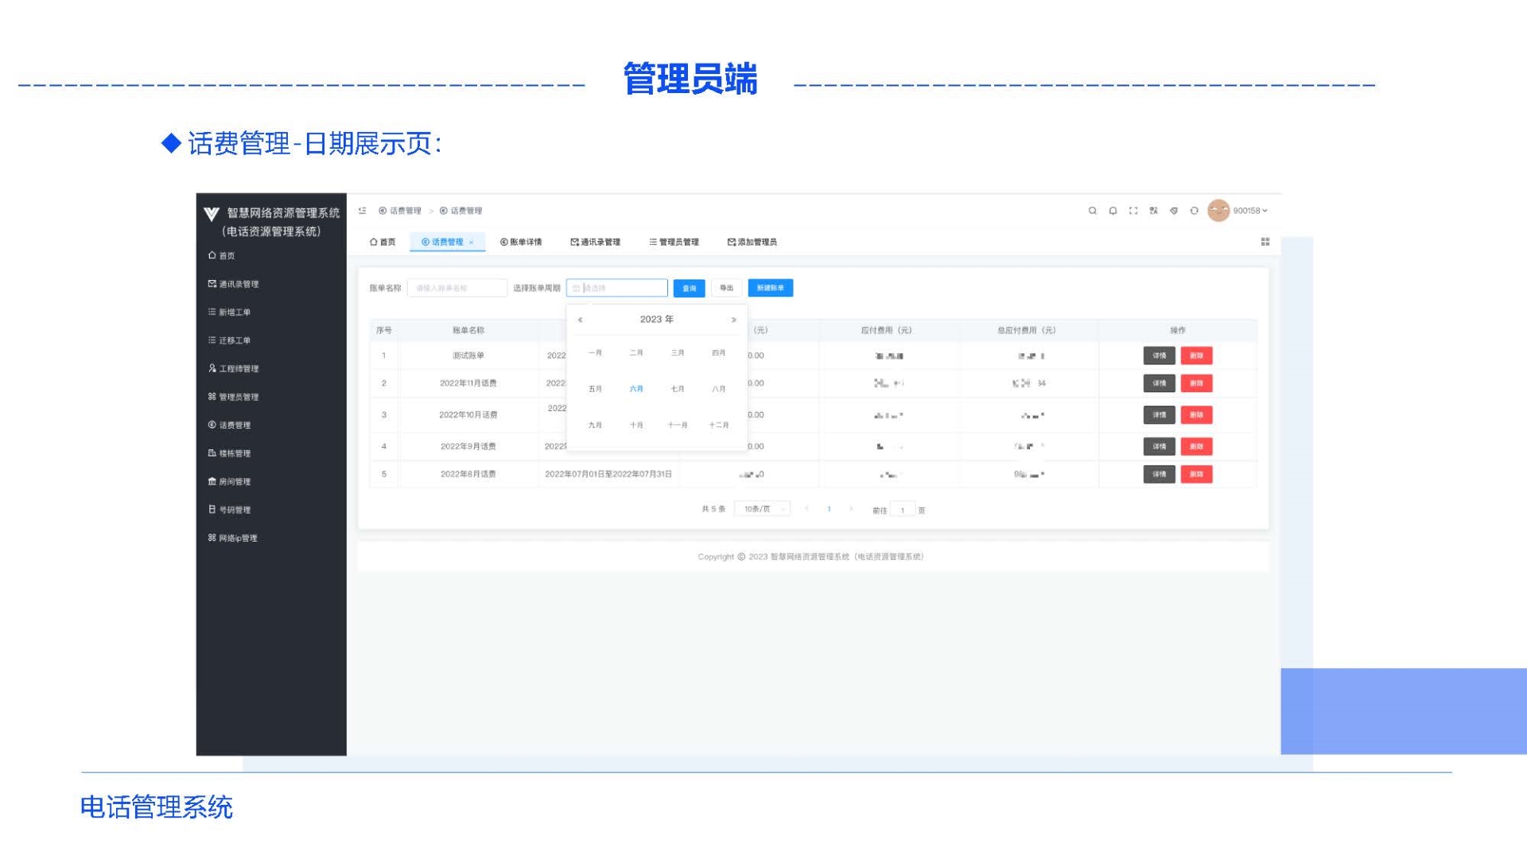The image size is (1527, 859).
Task: Click the search magnifier icon in header
Action: pos(1092,211)
